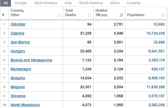Click Bulgaria population 6,908,183
Viewport: 168px width, 108px height.
tap(157, 78)
